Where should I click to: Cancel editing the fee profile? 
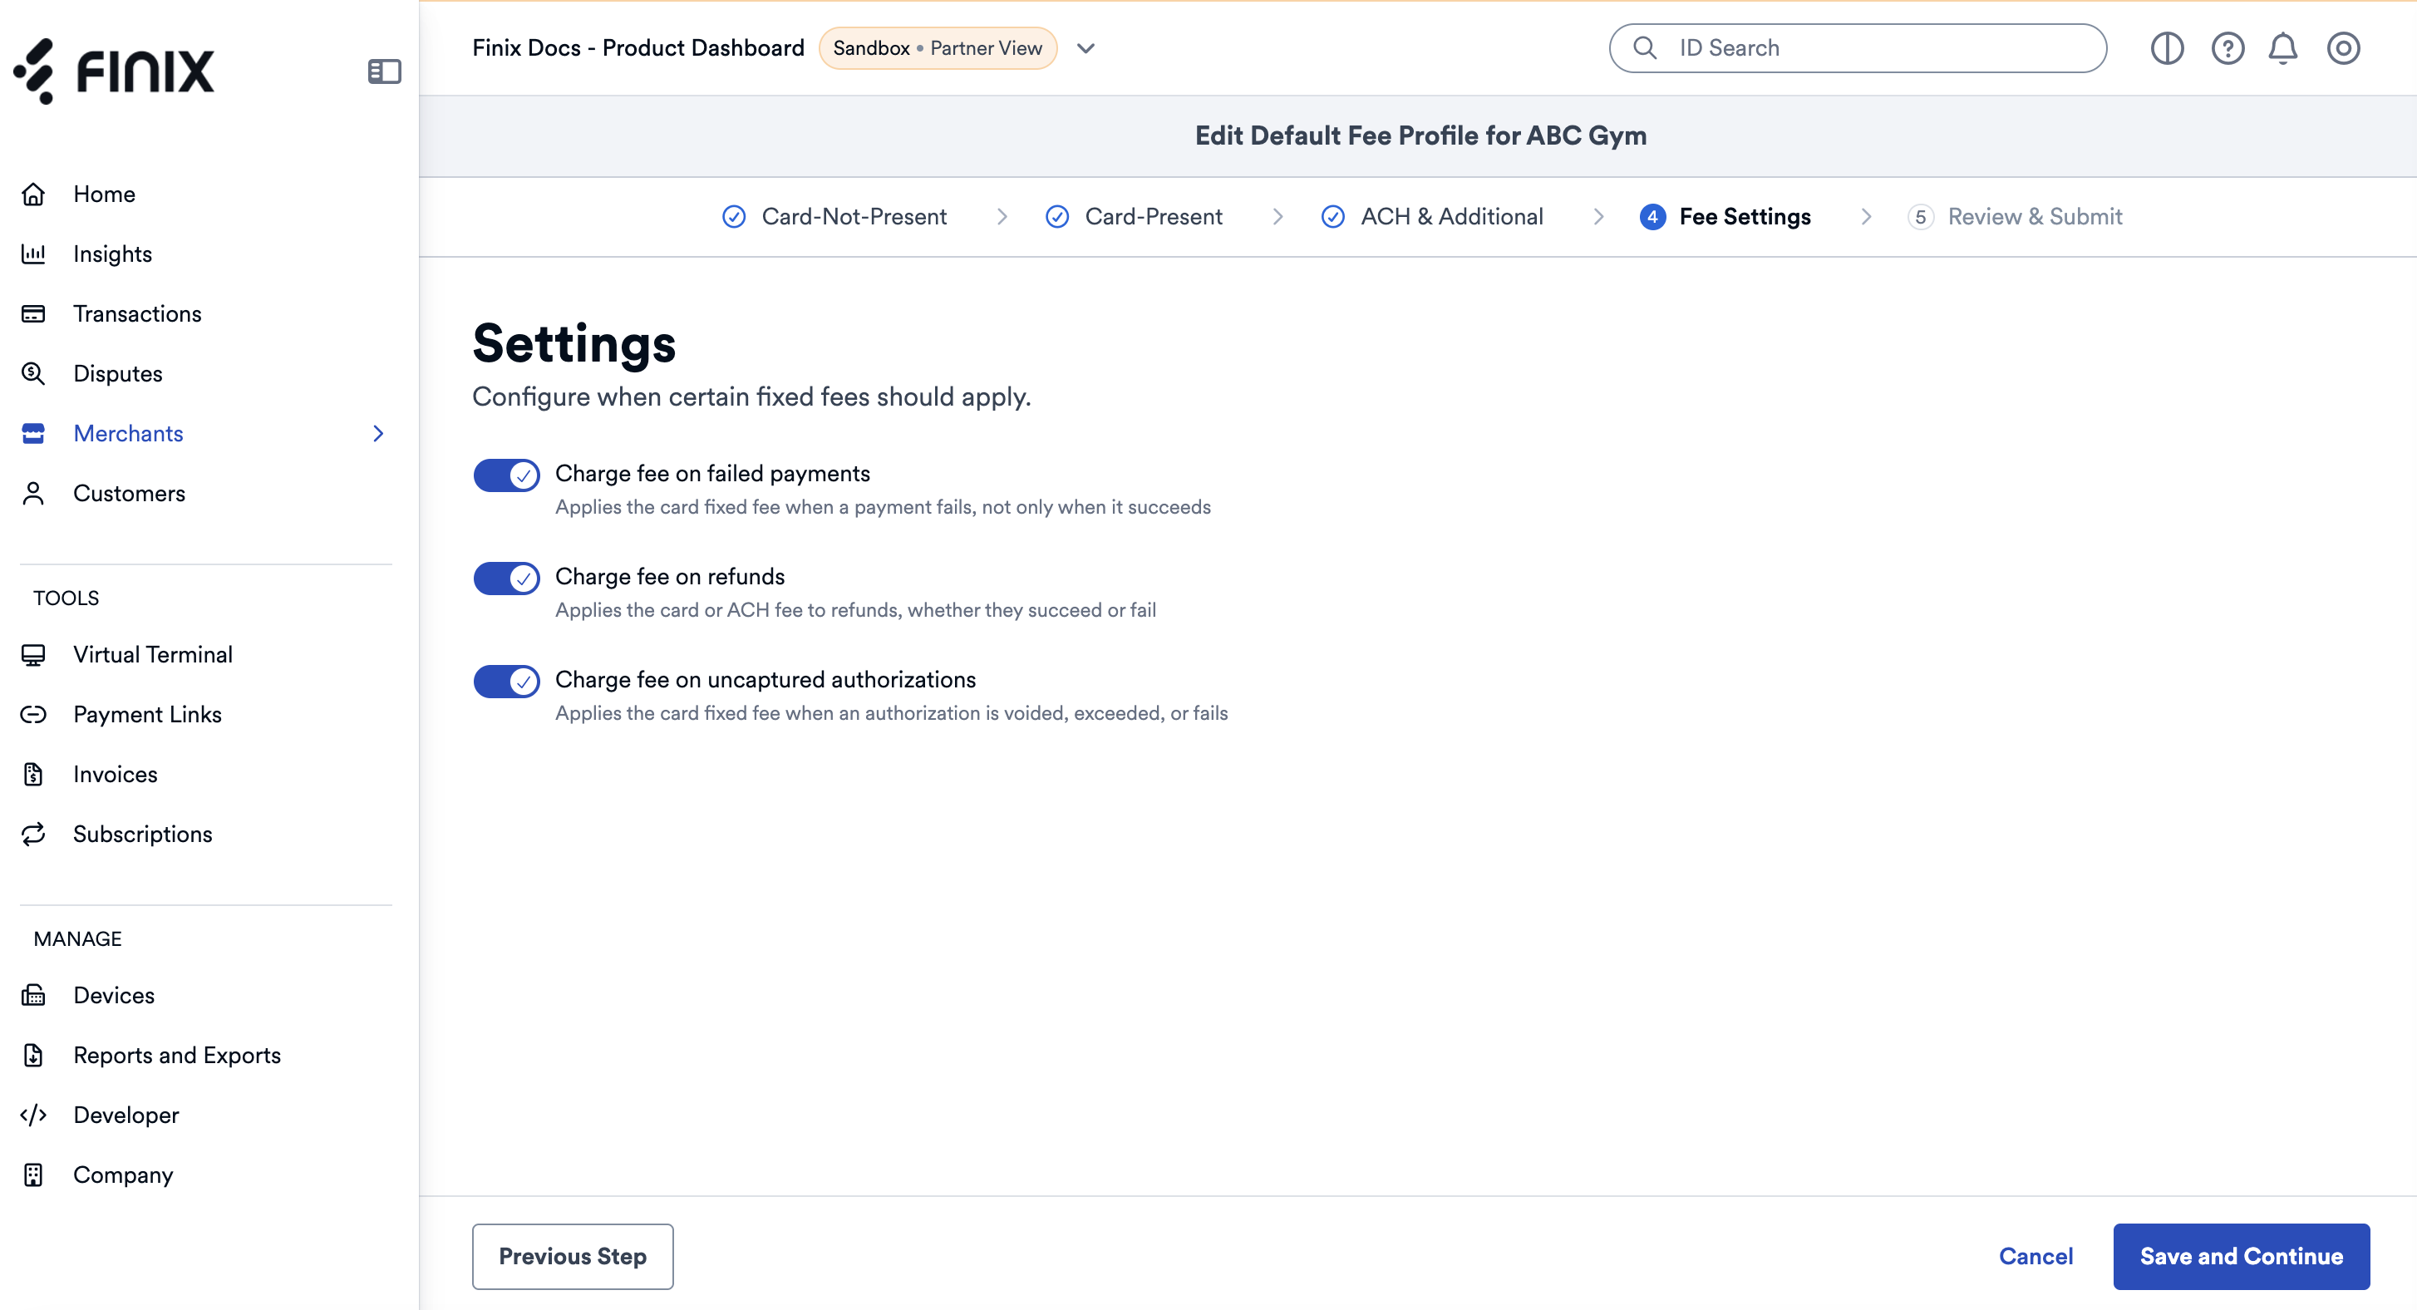pyautogui.click(x=2035, y=1257)
